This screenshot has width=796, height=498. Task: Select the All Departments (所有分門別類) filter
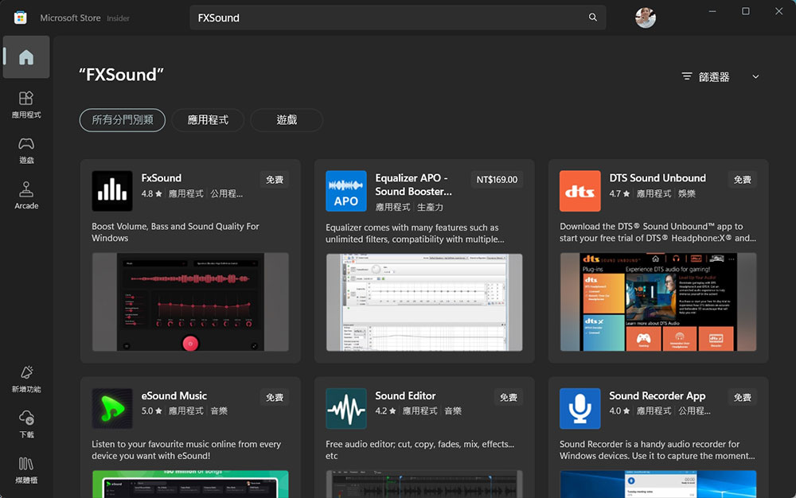tap(123, 120)
